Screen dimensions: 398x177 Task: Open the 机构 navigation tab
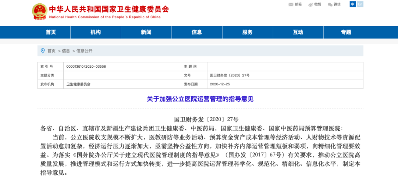(96, 32)
